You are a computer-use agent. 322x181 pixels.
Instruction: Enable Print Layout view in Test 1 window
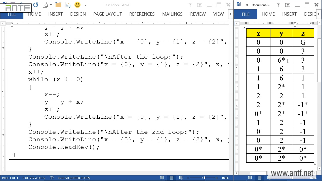tap(172, 178)
